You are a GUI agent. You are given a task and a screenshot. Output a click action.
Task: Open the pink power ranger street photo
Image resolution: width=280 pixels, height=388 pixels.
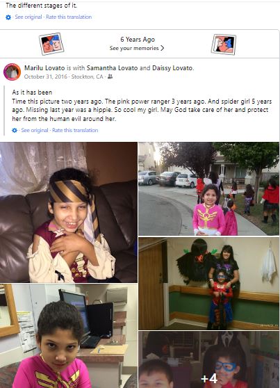pyautogui.click(x=208, y=189)
